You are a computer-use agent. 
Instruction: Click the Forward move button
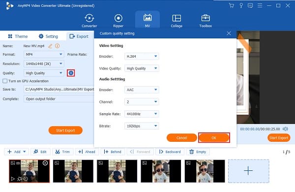click(140, 152)
